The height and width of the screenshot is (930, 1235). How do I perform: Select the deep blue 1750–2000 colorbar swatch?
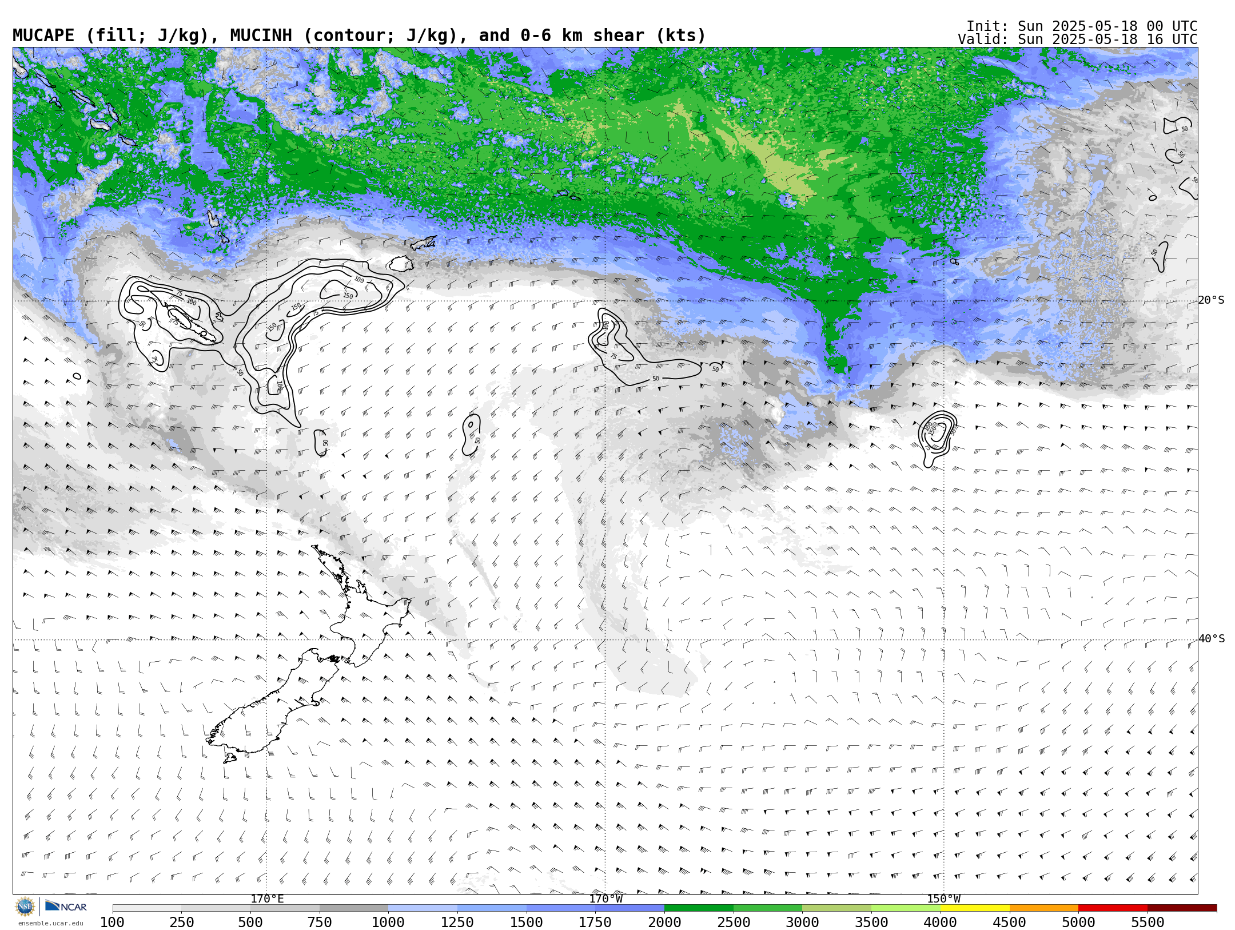(630, 908)
